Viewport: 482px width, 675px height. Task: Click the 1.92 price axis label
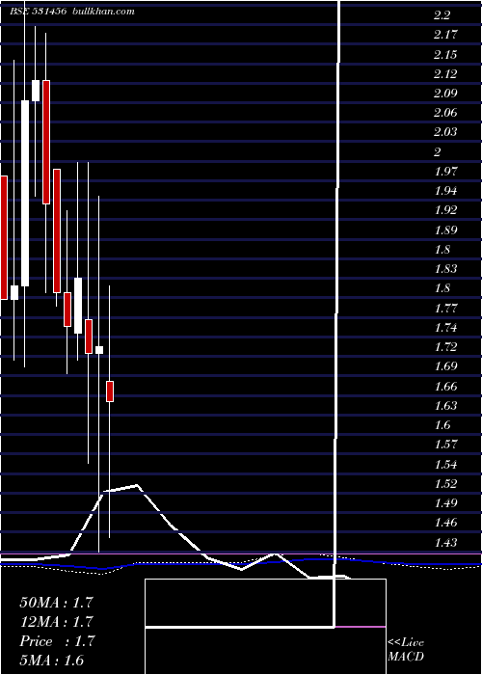pyautogui.click(x=445, y=210)
